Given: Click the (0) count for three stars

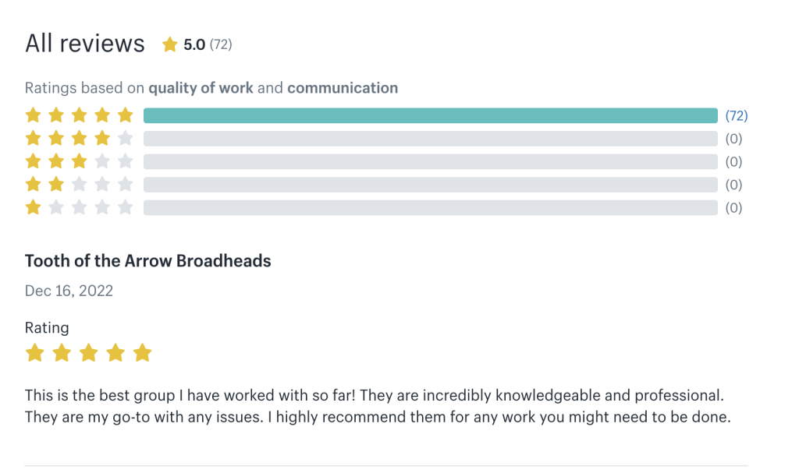Looking at the screenshot, I should (x=733, y=162).
